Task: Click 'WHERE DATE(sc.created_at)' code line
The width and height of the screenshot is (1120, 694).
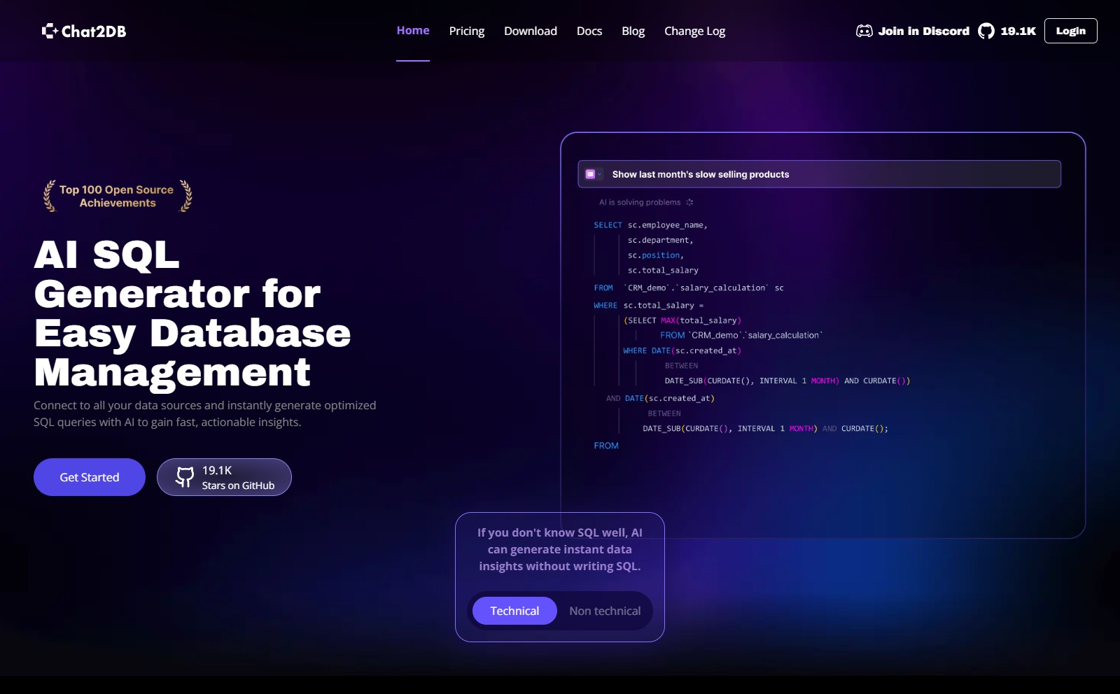Action: tap(682, 350)
